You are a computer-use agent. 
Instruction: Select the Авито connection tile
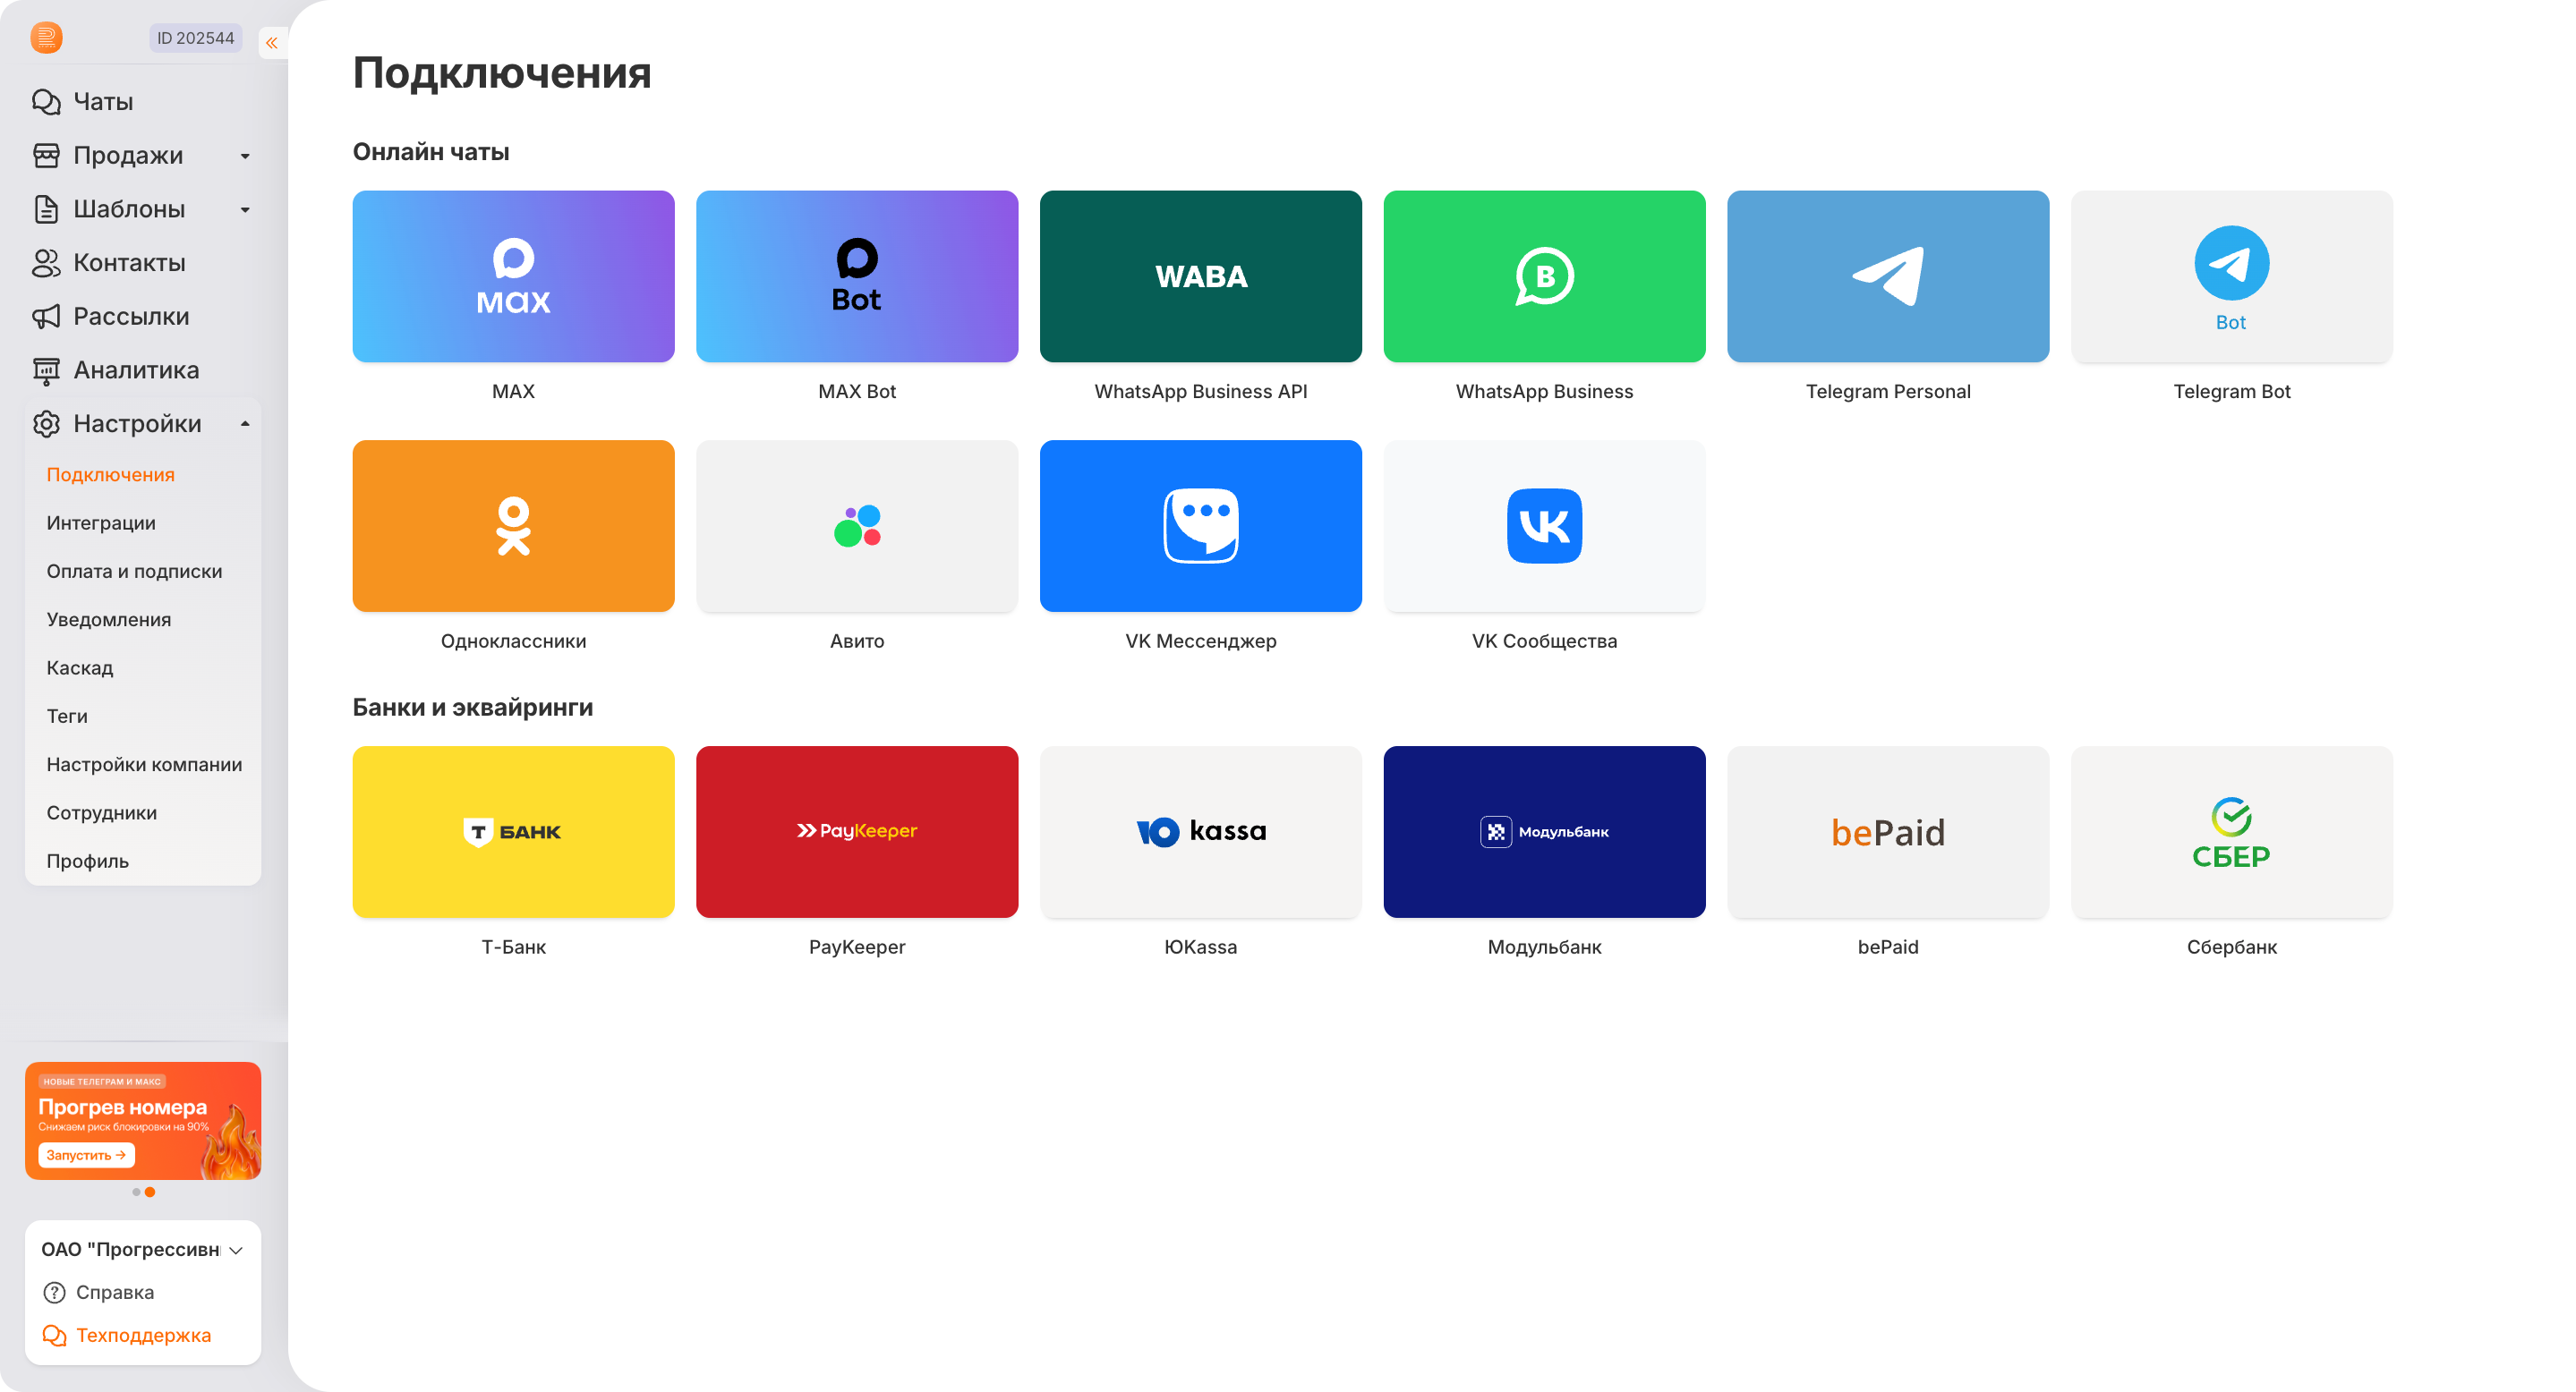point(857,526)
